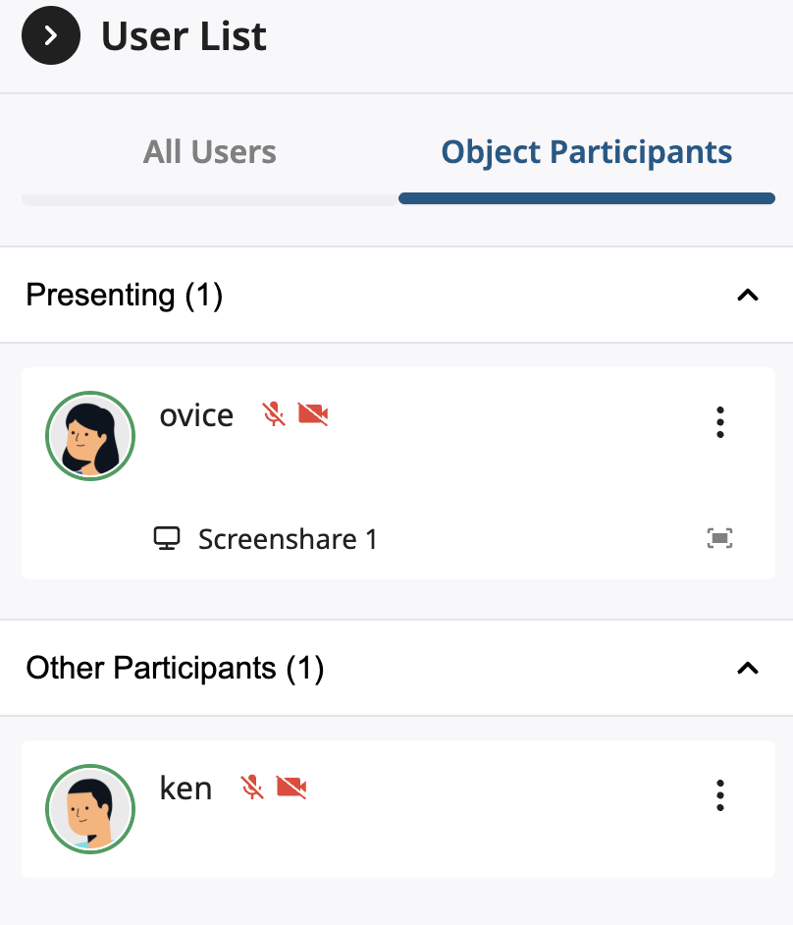Collapse the Other Participants section chevron
Screen dimensions: 793x925
coord(748,668)
